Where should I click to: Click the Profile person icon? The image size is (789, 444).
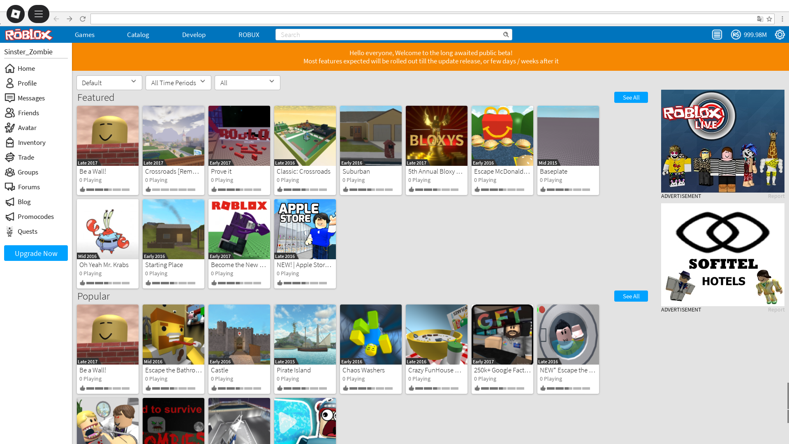click(x=10, y=83)
